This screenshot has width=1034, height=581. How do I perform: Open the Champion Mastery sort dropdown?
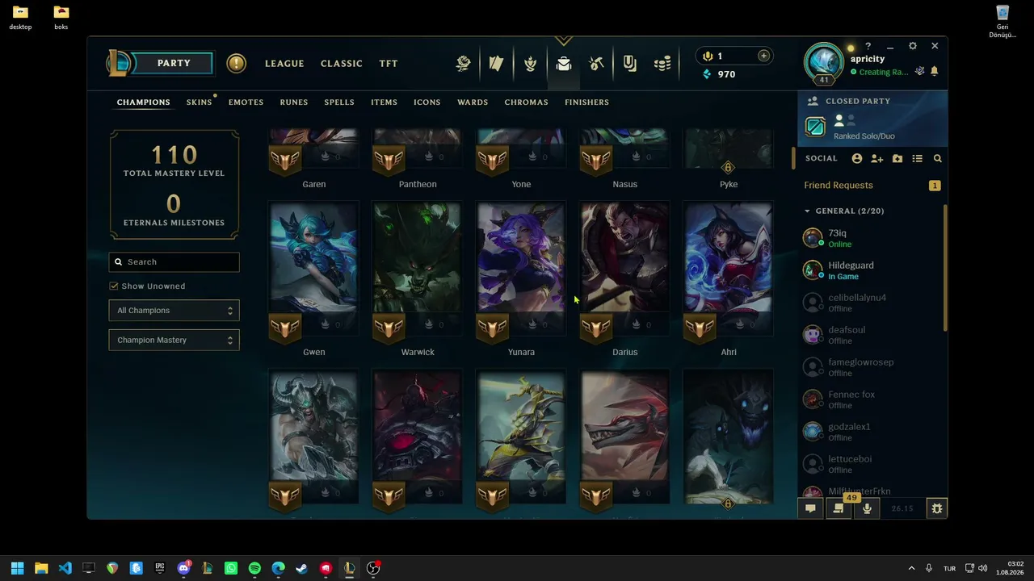click(174, 341)
